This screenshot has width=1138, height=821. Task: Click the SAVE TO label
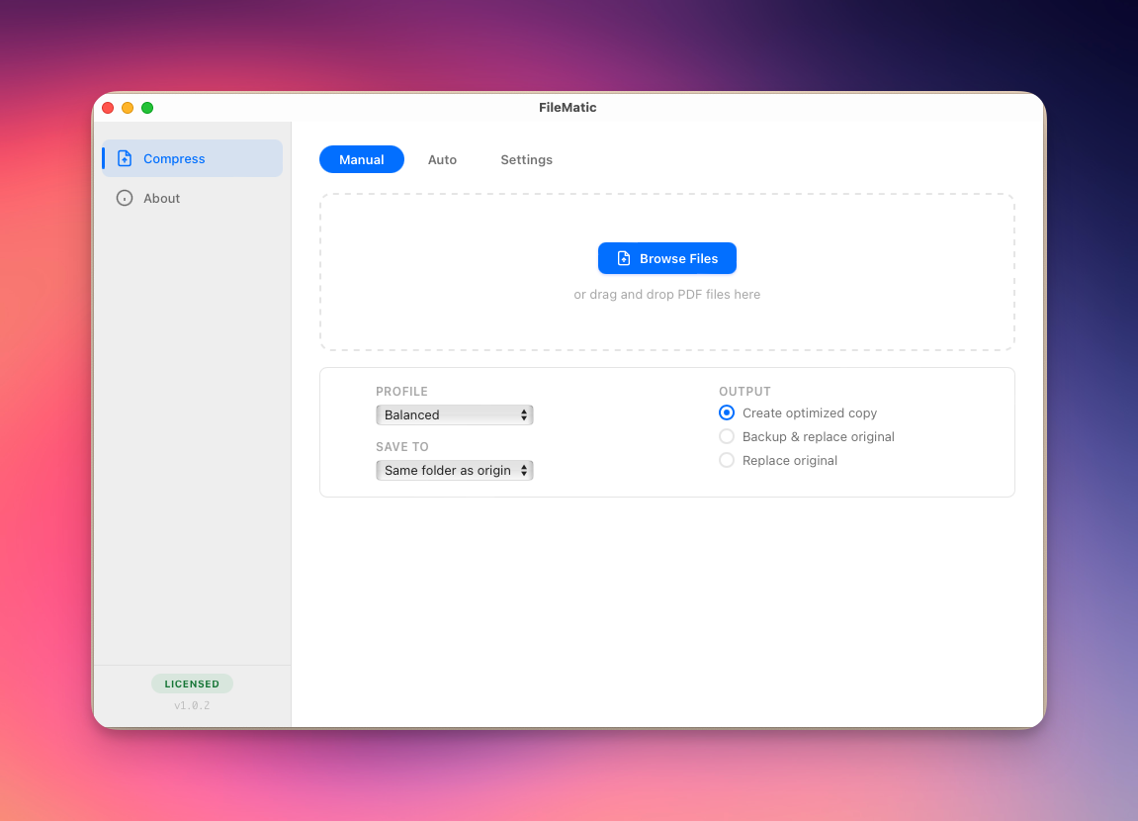click(402, 446)
